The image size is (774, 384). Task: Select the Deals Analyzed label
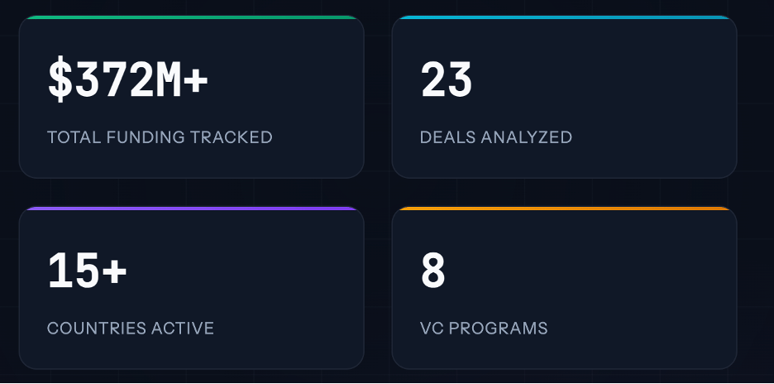tap(496, 137)
